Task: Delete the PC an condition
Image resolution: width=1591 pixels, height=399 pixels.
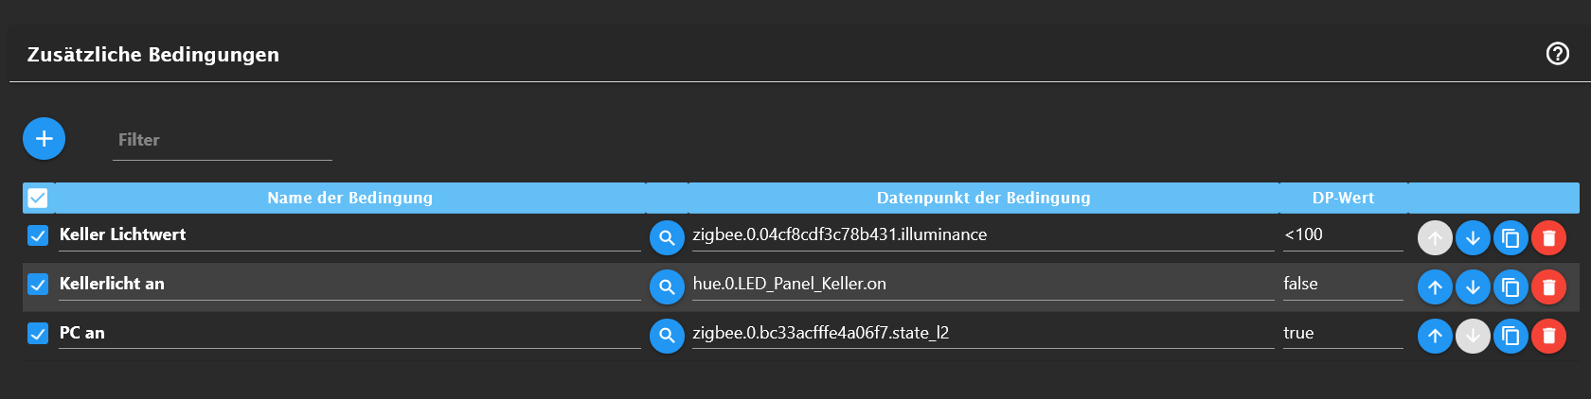Action: tap(1548, 336)
